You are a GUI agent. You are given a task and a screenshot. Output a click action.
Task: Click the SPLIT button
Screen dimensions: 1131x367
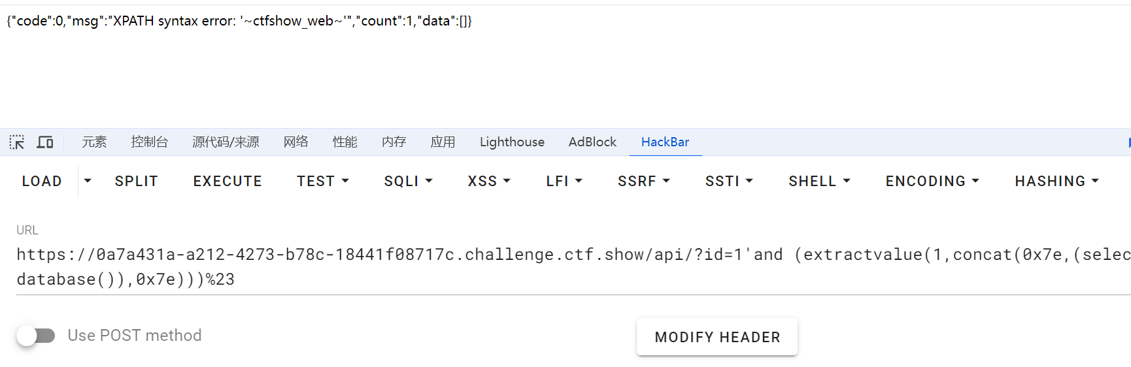pyautogui.click(x=137, y=181)
